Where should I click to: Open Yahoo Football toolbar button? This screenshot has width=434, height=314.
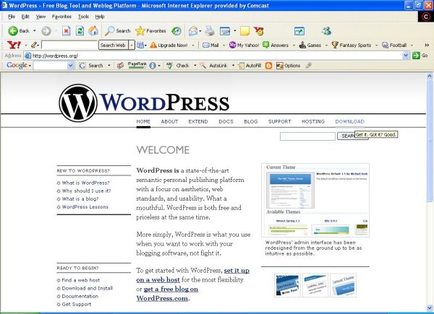pos(394,45)
